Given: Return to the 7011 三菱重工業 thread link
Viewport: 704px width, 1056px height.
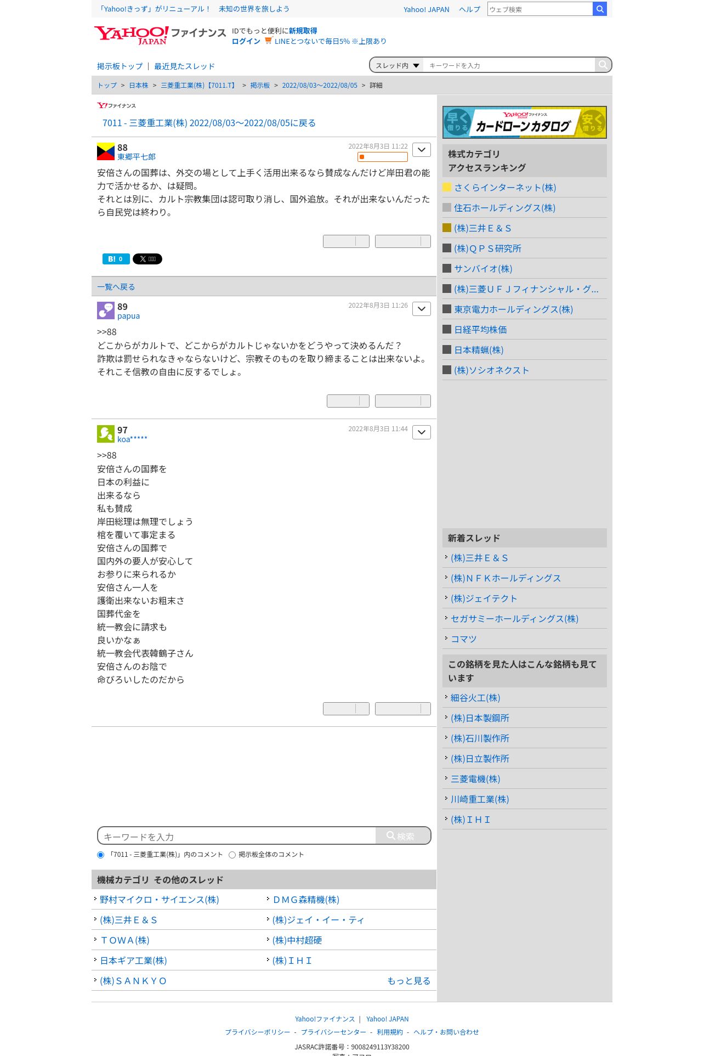Looking at the screenshot, I should coord(209,123).
